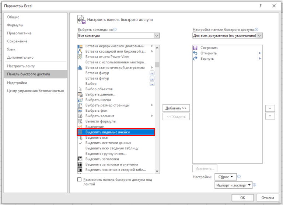Select the Undo (Отменить) arrow icon
This screenshot has width=283, height=205.
pyautogui.click(x=195, y=53)
